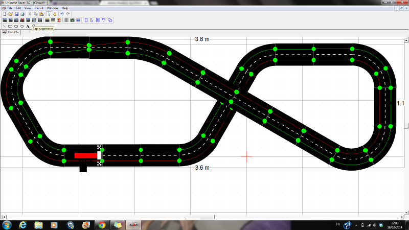
Task: Click the Windows Start button
Action: click(x=7, y=224)
